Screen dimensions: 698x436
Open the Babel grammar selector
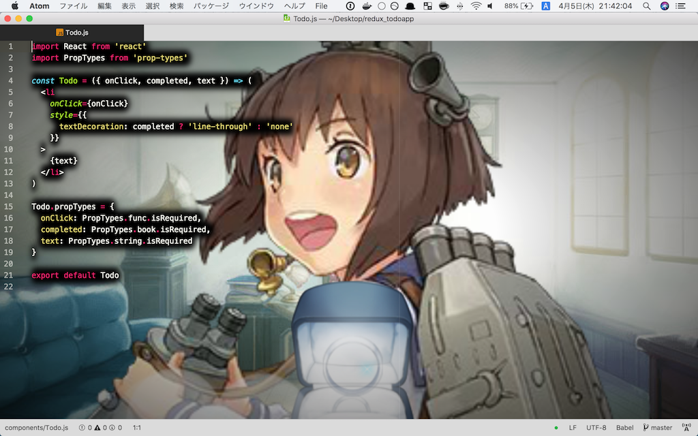[624, 428]
